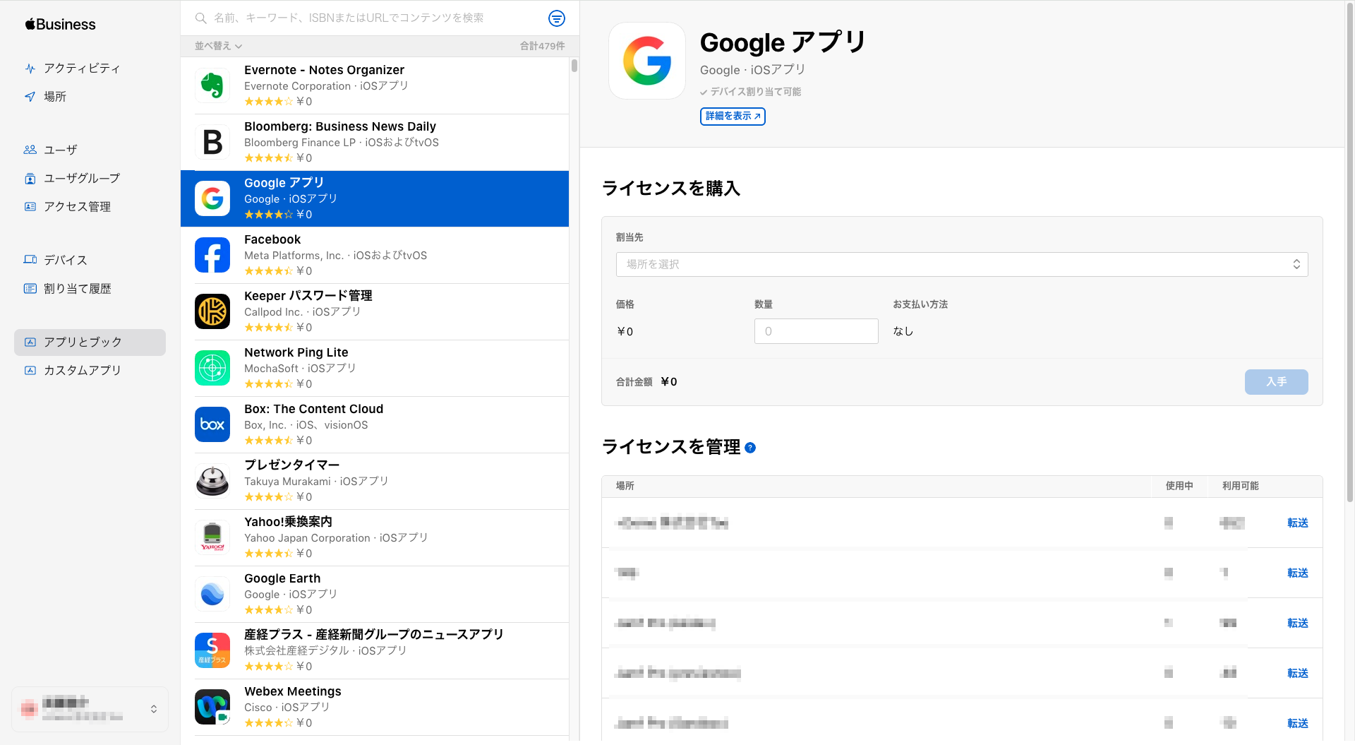Open the 場所を選択 location dropdown

pyautogui.click(x=962, y=264)
